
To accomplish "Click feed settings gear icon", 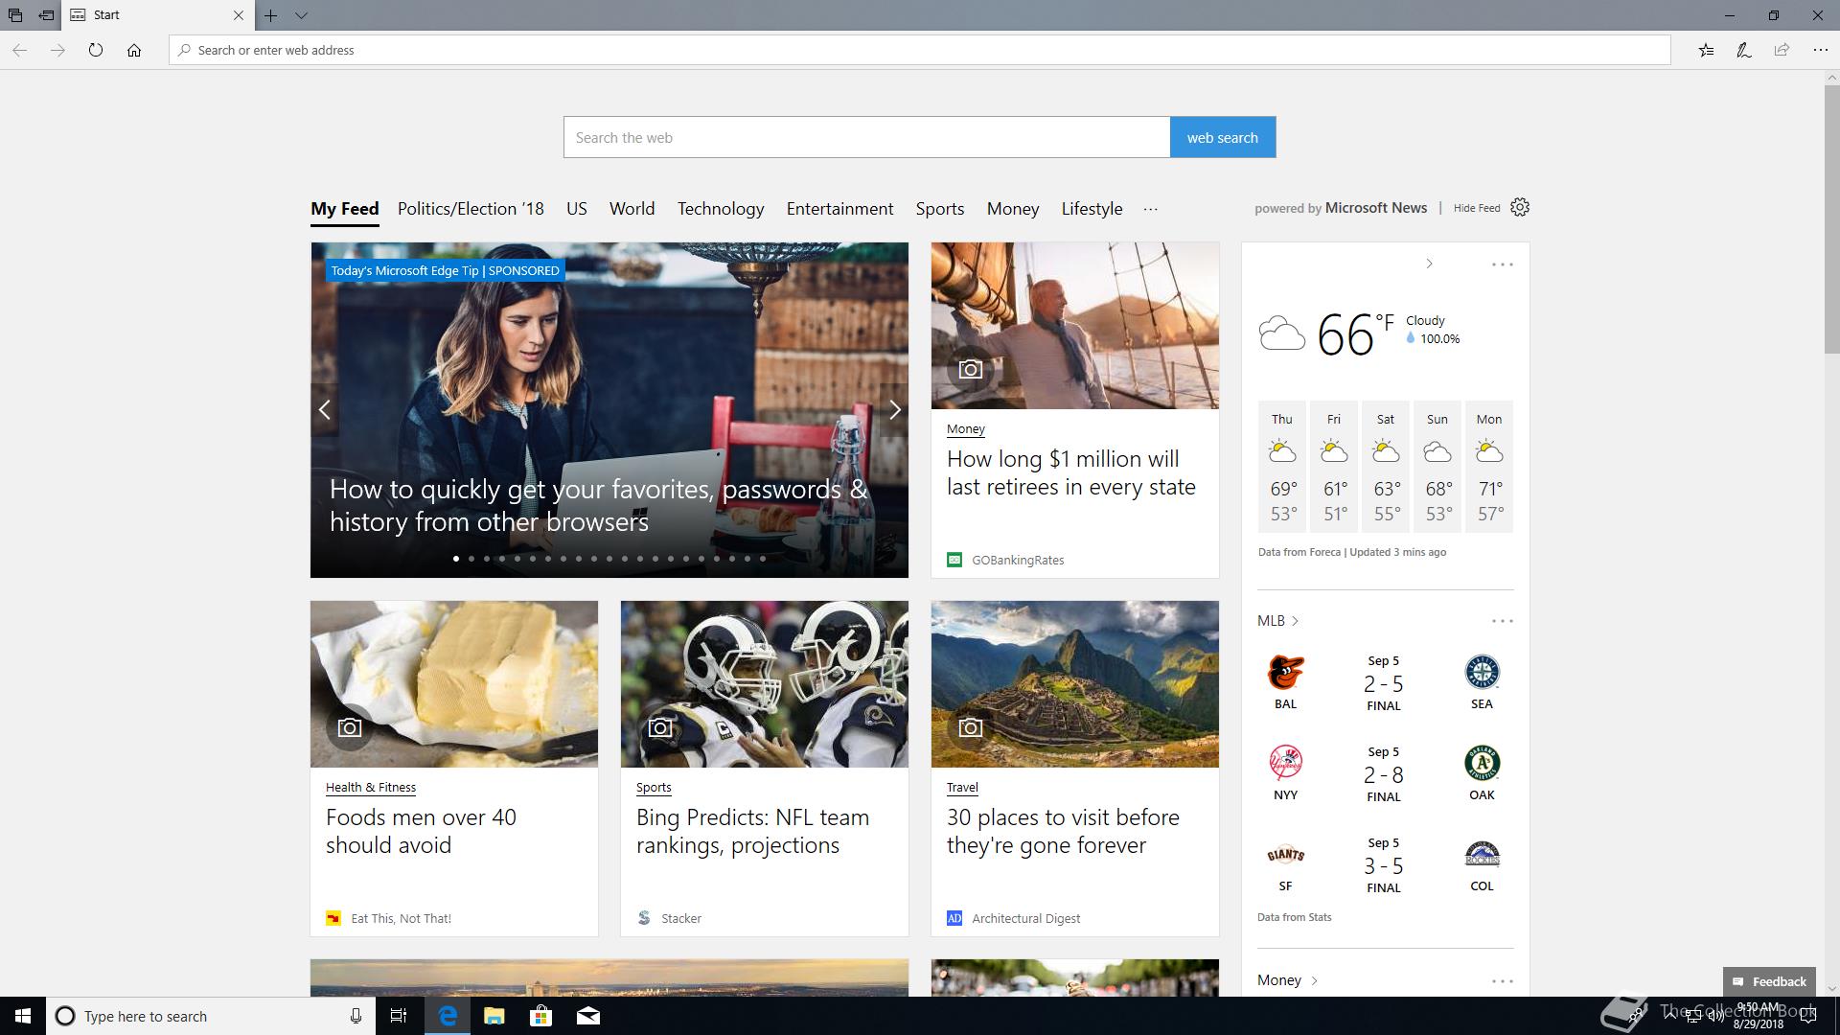I will coord(1520,207).
